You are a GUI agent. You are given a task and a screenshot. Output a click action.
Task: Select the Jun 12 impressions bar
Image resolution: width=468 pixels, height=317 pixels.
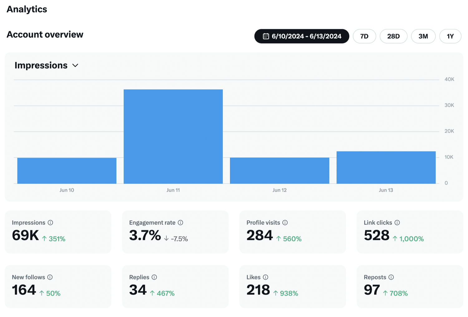click(280, 171)
